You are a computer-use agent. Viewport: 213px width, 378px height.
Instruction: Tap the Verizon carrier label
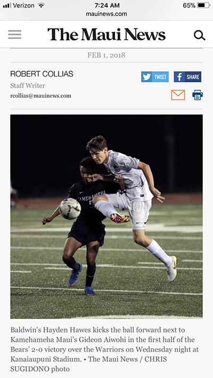click(x=23, y=5)
